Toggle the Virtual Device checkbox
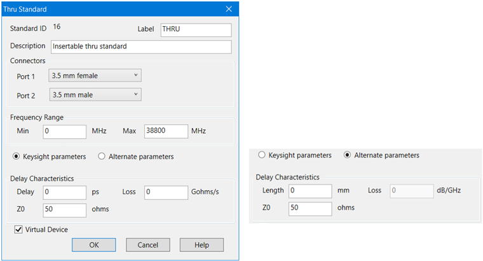 (x=18, y=230)
